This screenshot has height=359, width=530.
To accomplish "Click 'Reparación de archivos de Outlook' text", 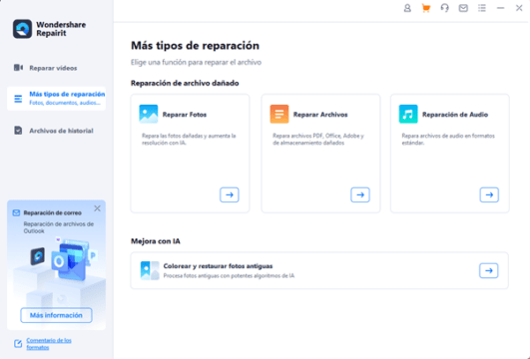I will click(59, 227).
